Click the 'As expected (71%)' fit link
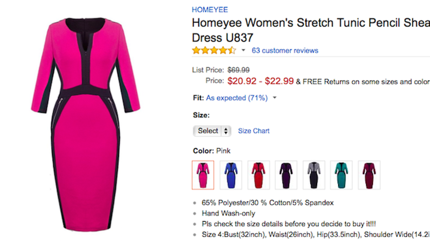This screenshot has width=430, height=242. point(236,98)
